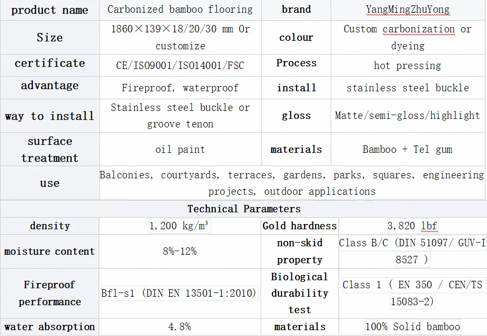Select the Carbonized bamboo flooring cell
Screen dimensions: 487x336
[180, 10]
